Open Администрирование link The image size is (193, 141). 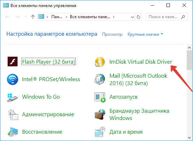pyautogui.click(x=48, y=114)
